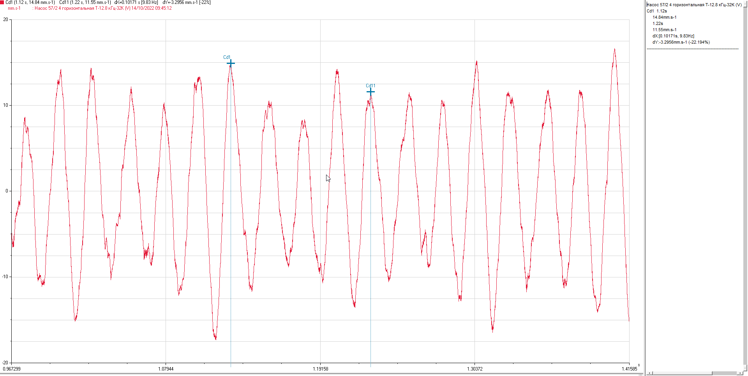Click the 'dY:-3.2956mm.s-1 (-22.194%)' line in the side panel
The width and height of the screenshot is (748, 376).
click(x=681, y=42)
